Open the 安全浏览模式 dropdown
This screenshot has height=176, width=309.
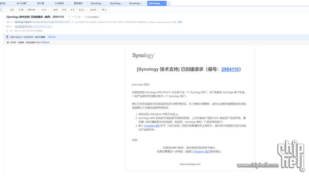[x=92, y=17]
